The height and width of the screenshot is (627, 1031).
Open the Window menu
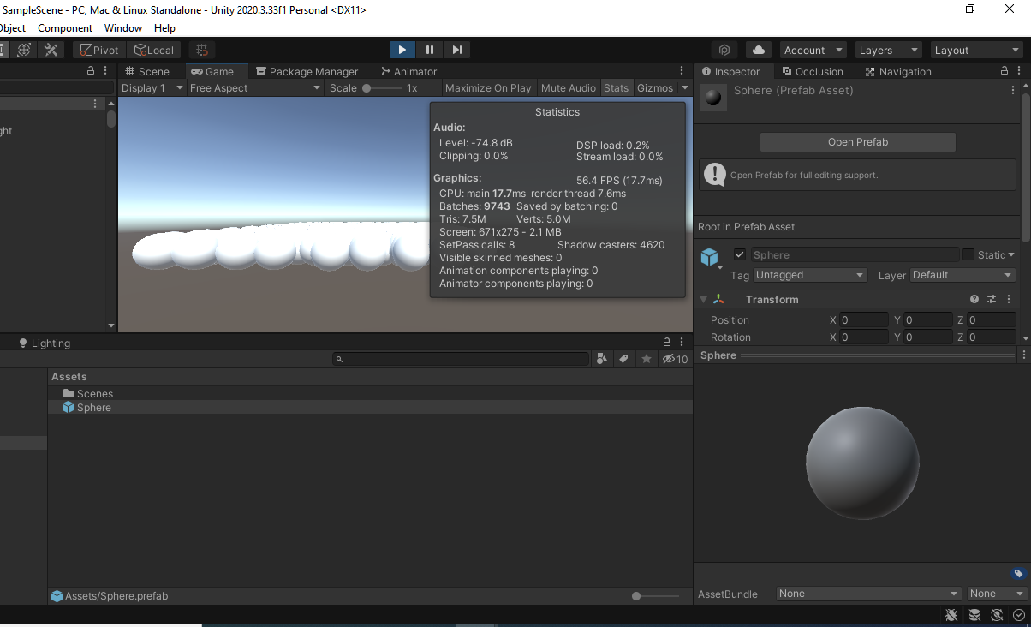click(x=123, y=28)
